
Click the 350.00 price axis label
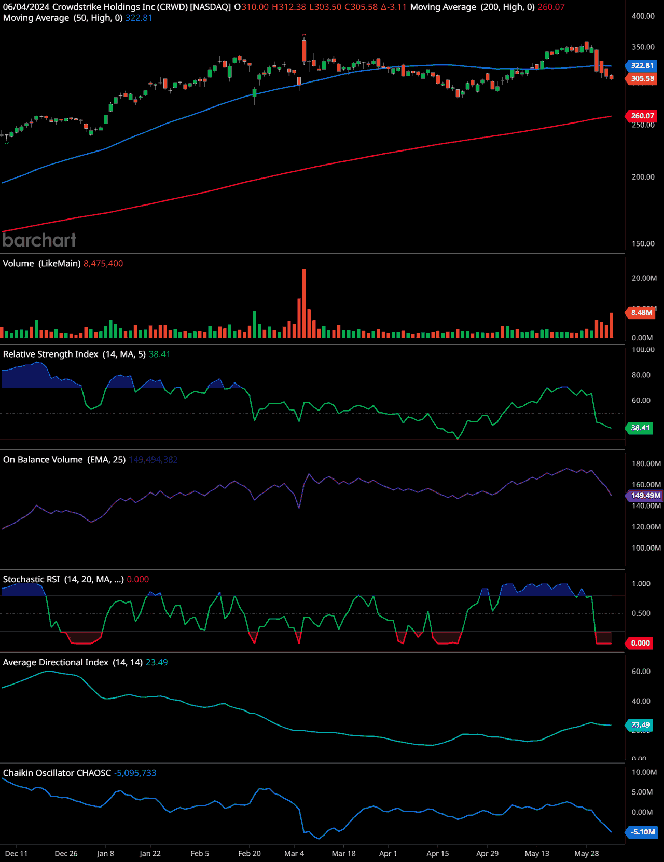tap(643, 47)
